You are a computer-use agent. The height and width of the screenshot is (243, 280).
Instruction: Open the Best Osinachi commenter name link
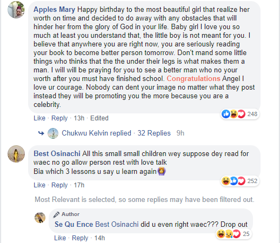point(57,153)
